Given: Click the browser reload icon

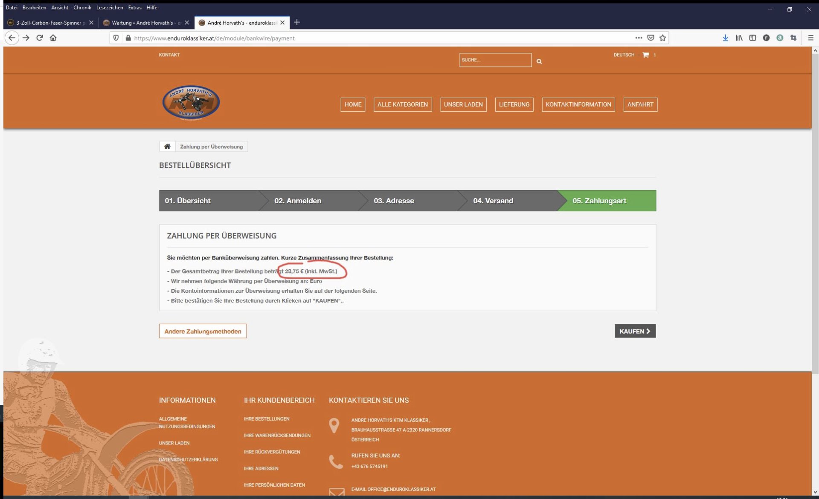Looking at the screenshot, I should click(x=40, y=38).
